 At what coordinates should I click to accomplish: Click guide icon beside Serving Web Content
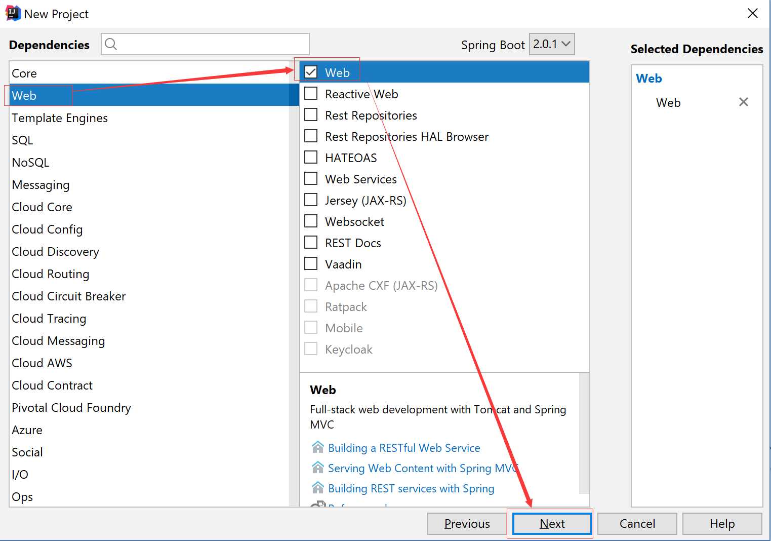(x=318, y=468)
